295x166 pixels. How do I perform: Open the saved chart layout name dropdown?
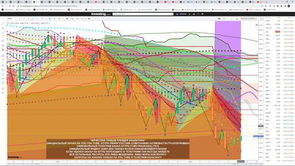tap(248, 18)
